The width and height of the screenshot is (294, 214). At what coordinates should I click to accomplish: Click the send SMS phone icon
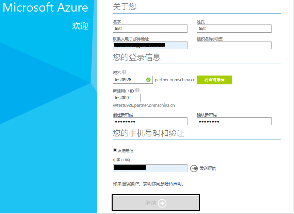coord(194,168)
